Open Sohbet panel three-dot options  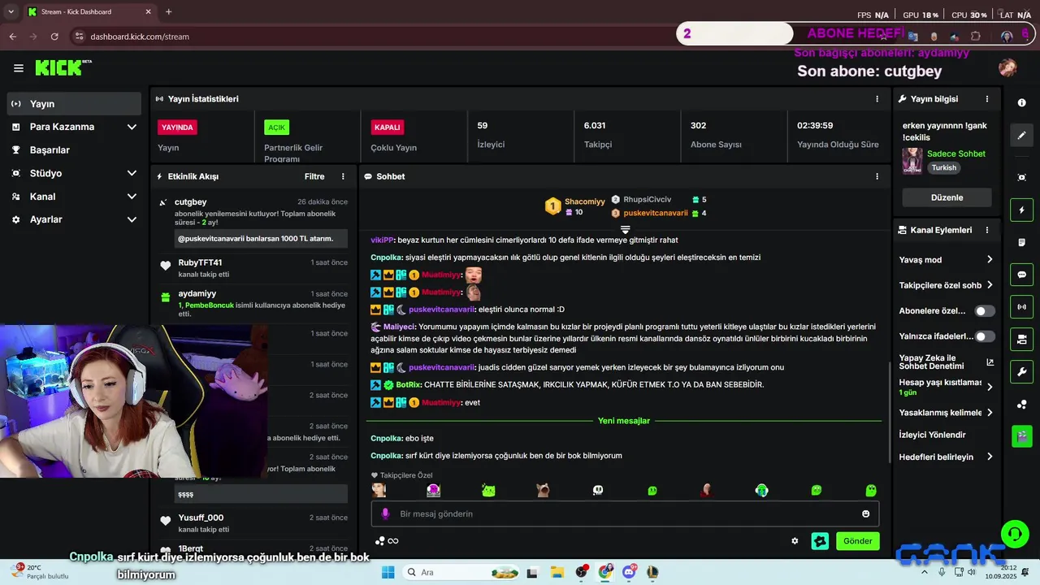tap(877, 176)
